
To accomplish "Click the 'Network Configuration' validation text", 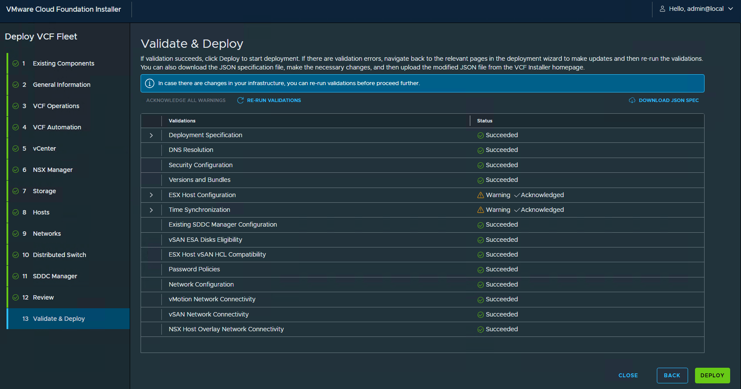I will (x=201, y=284).
